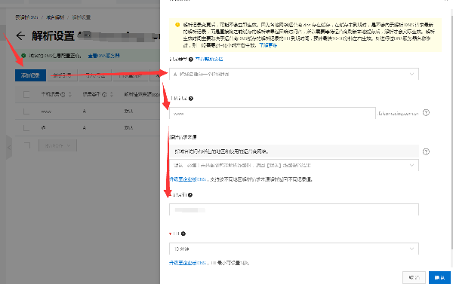Open the DNS server link in the green status bar

(103, 56)
